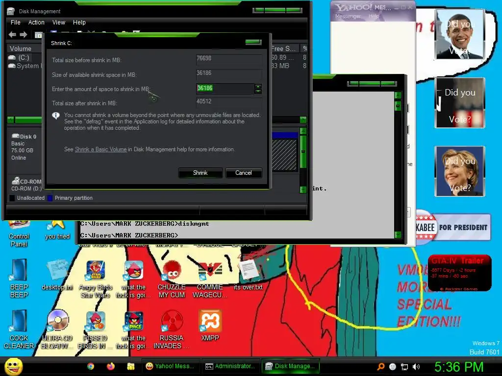Screen dimensions: 502x376
Task: Click the volume speaker tray icon
Action: (417, 367)
